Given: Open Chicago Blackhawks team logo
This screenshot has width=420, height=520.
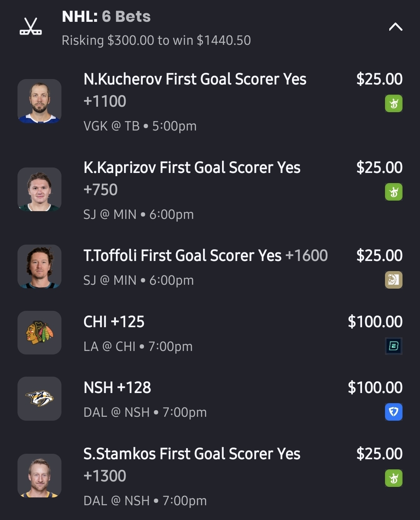Looking at the screenshot, I should tap(39, 333).
